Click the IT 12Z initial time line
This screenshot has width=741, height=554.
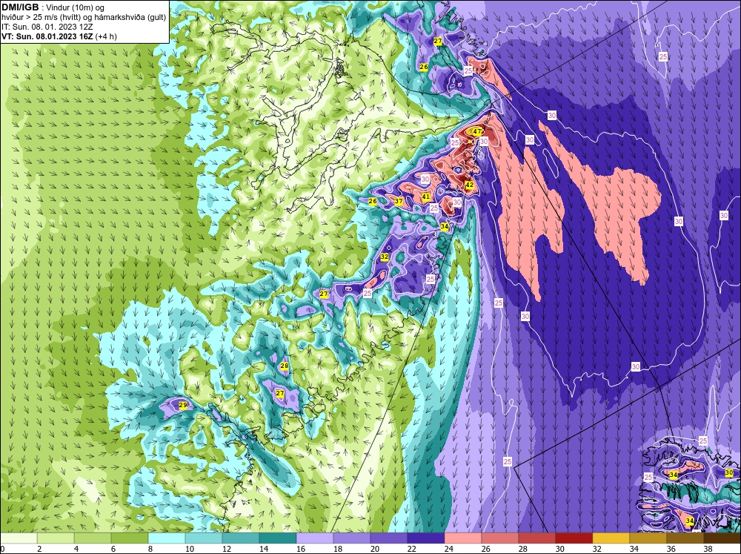click(49, 27)
